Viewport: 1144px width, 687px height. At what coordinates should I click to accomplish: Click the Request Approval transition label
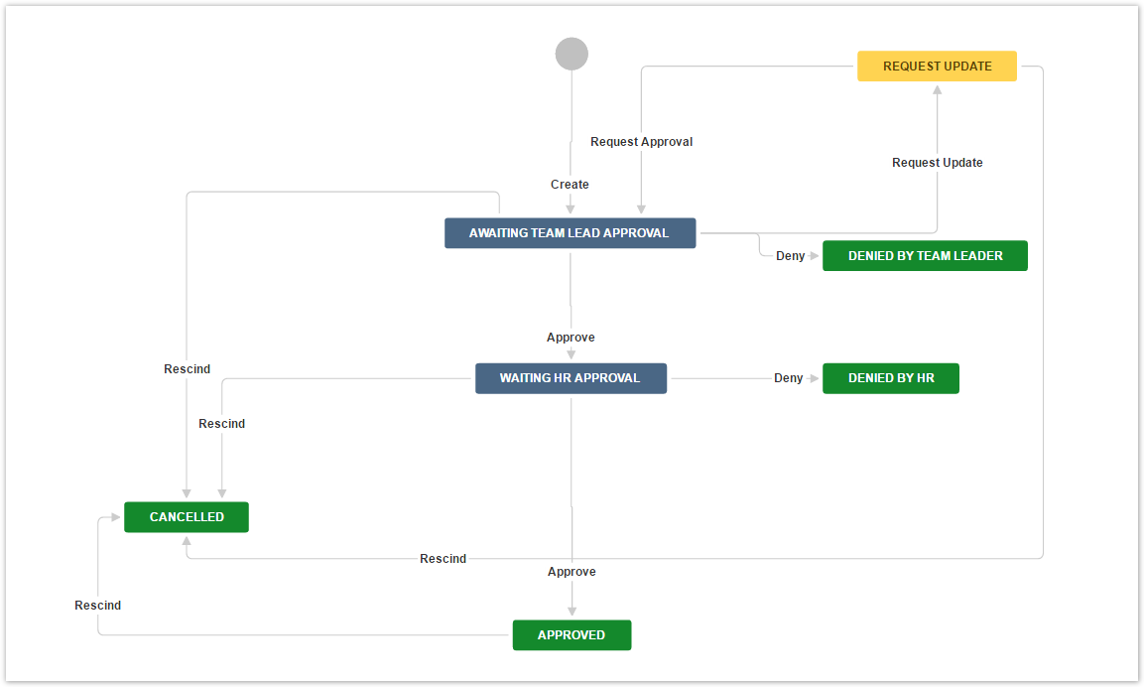coord(641,142)
